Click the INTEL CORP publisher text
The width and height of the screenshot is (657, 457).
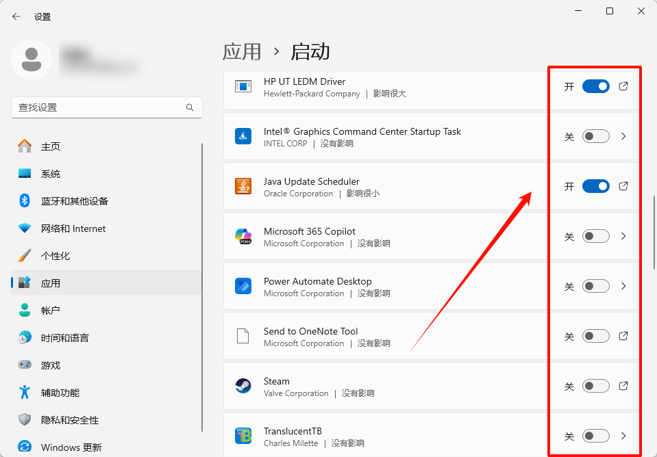286,144
